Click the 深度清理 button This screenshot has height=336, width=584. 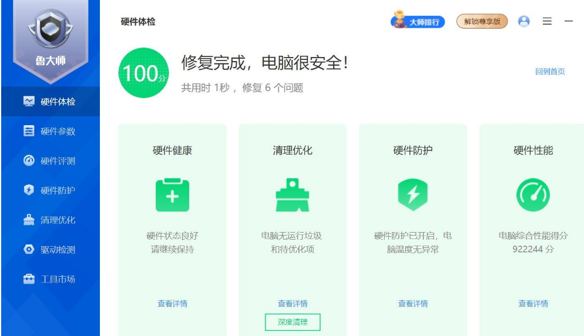293,322
